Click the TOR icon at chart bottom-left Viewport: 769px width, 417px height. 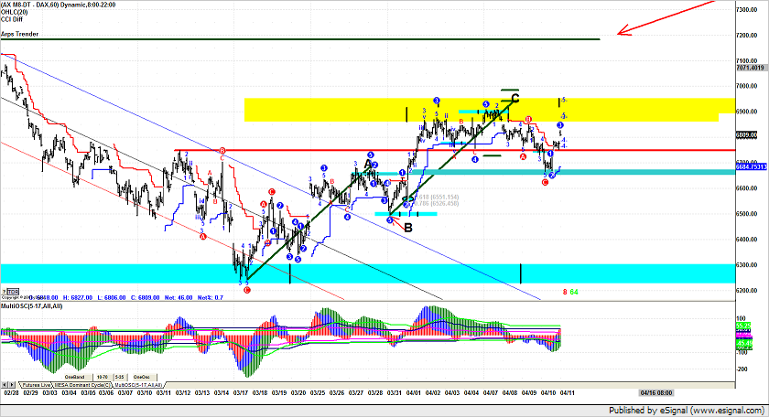click(13, 291)
